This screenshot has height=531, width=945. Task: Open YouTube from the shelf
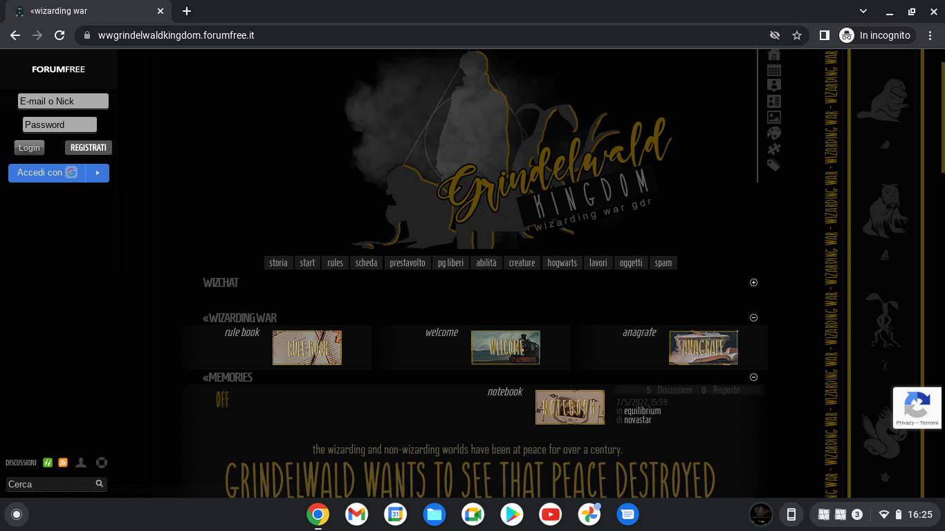[x=551, y=514]
